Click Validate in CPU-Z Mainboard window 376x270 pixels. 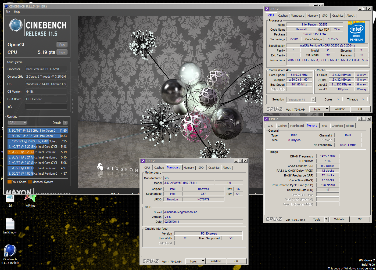pos(216,261)
